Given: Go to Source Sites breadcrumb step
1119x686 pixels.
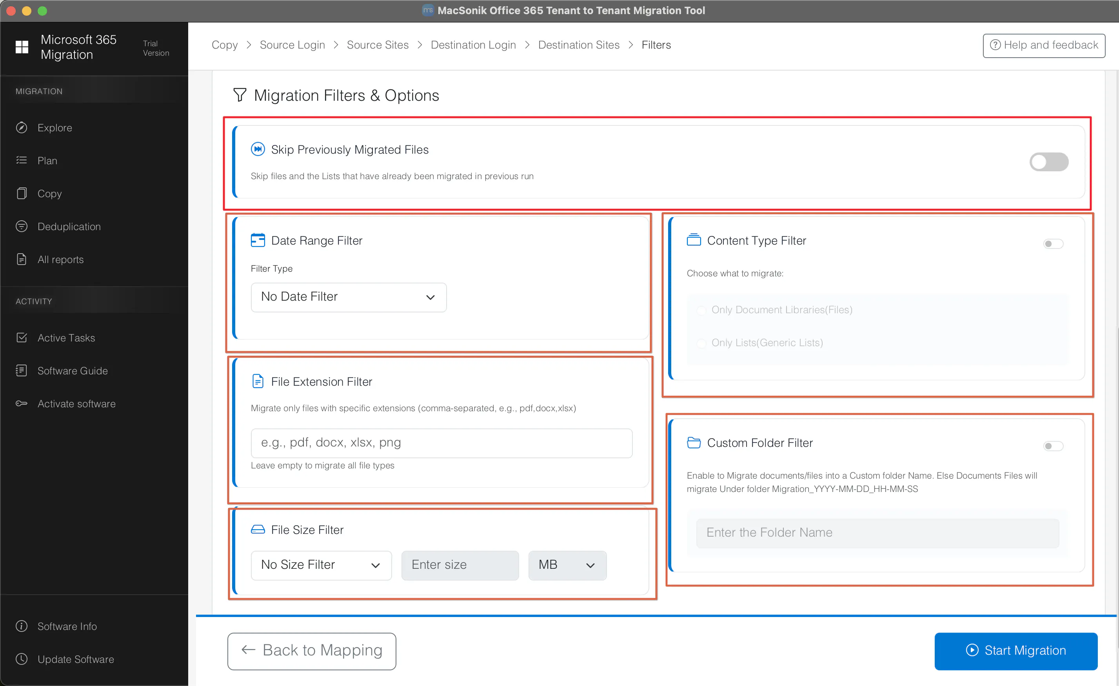Looking at the screenshot, I should click(378, 45).
